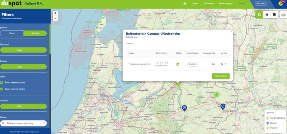Open the Reserveringen menu item
Viewport: 287px width, 134px height.
coord(226,4)
